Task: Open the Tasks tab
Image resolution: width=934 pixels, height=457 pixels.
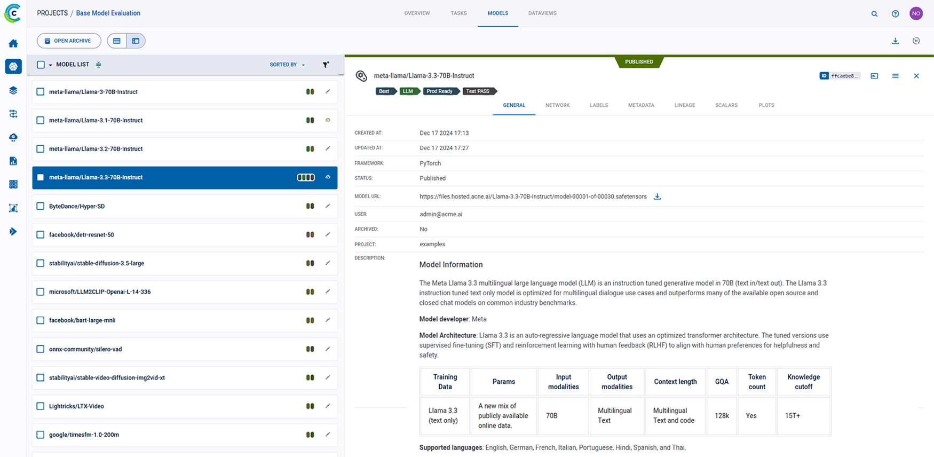Action: coord(458,13)
